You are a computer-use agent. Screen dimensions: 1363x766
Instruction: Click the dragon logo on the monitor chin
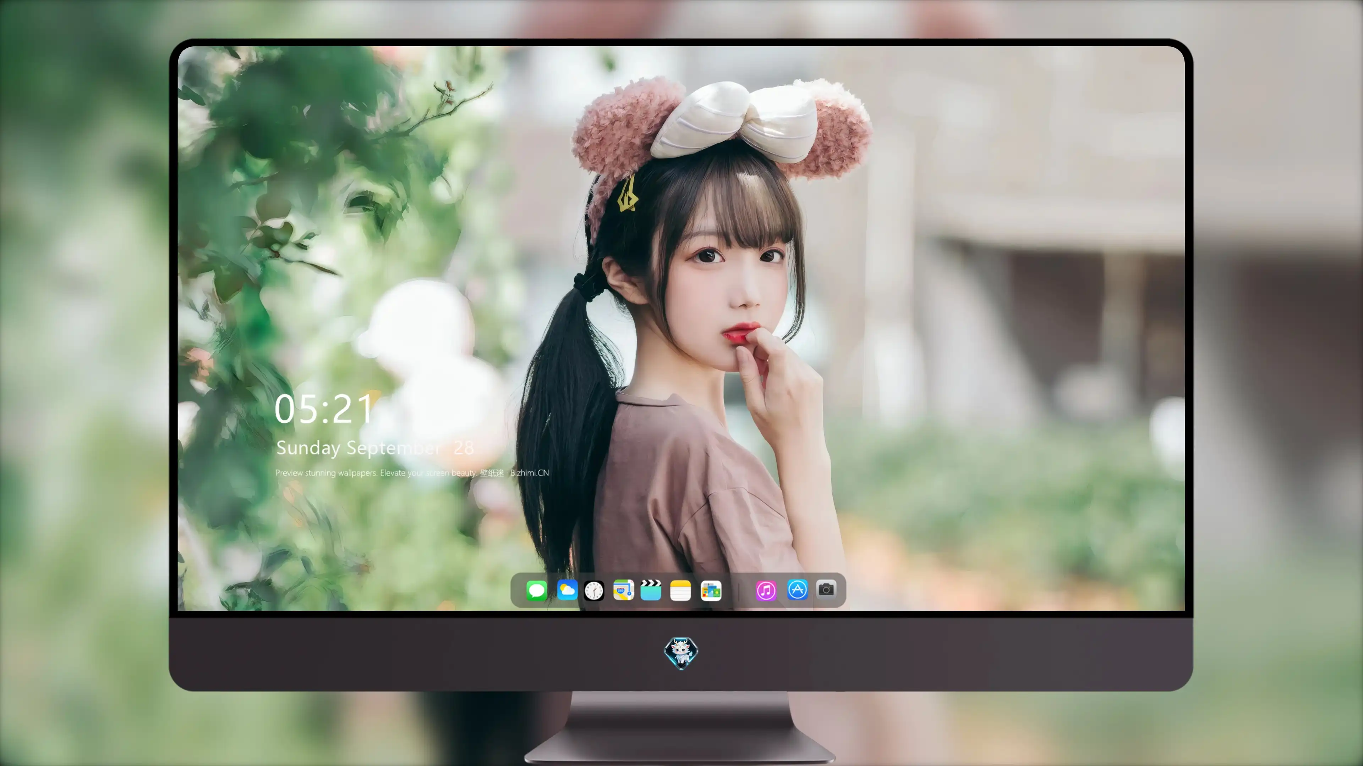681,653
